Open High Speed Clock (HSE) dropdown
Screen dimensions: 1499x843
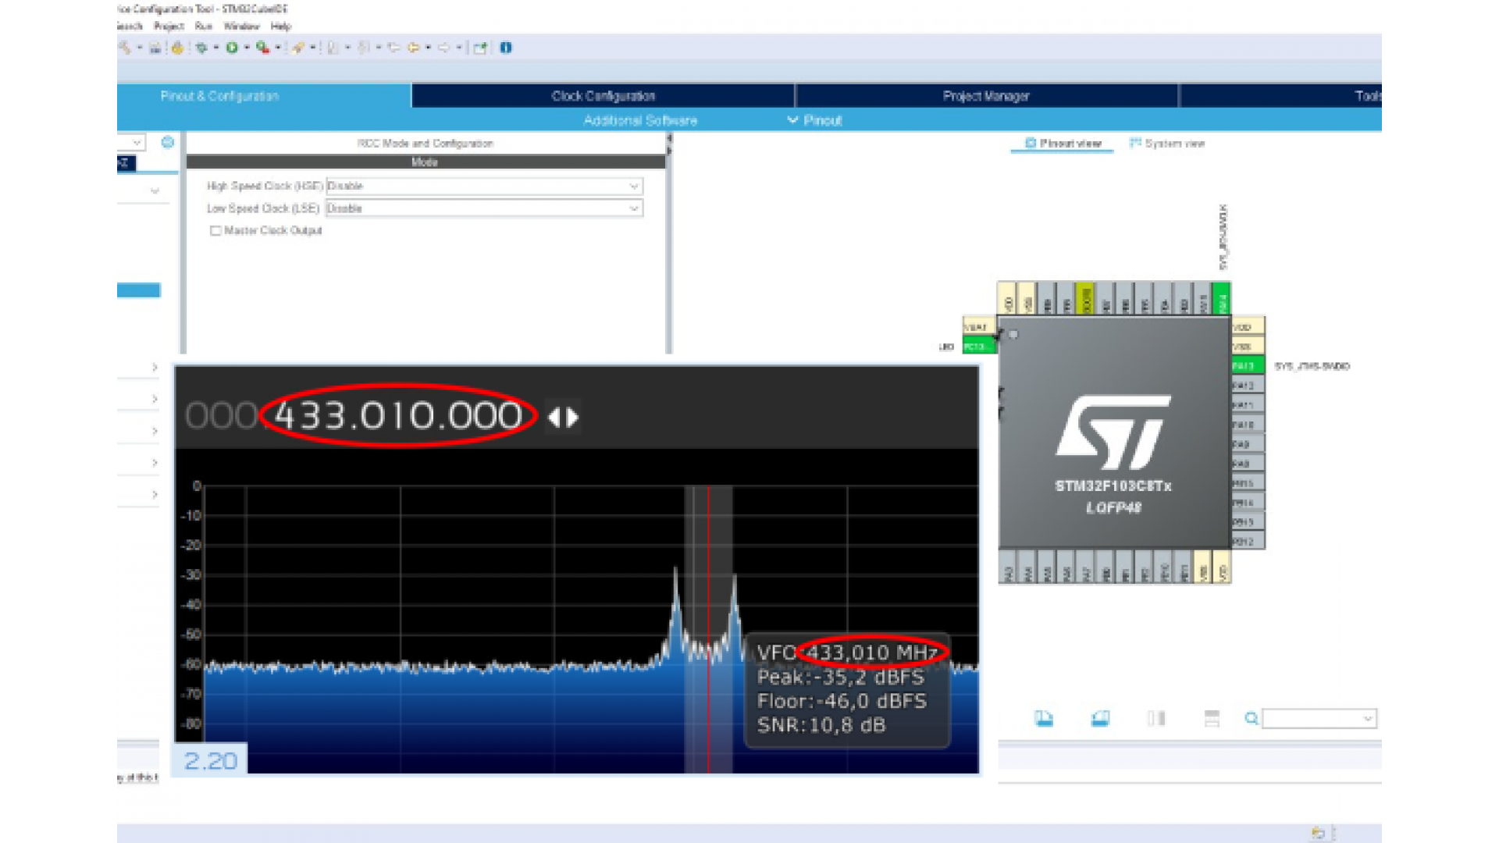[x=484, y=186]
